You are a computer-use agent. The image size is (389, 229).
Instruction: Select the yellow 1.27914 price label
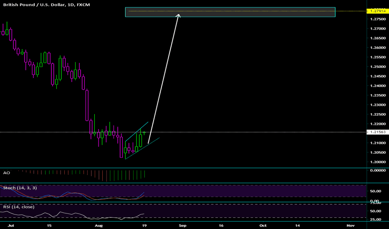[378, 11]
